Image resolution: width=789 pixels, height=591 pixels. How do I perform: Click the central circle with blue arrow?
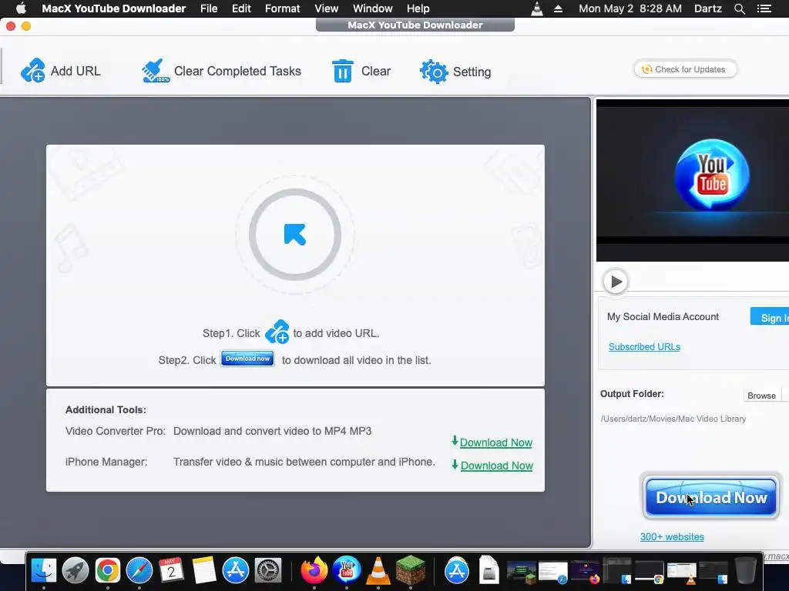pos(295,235)
